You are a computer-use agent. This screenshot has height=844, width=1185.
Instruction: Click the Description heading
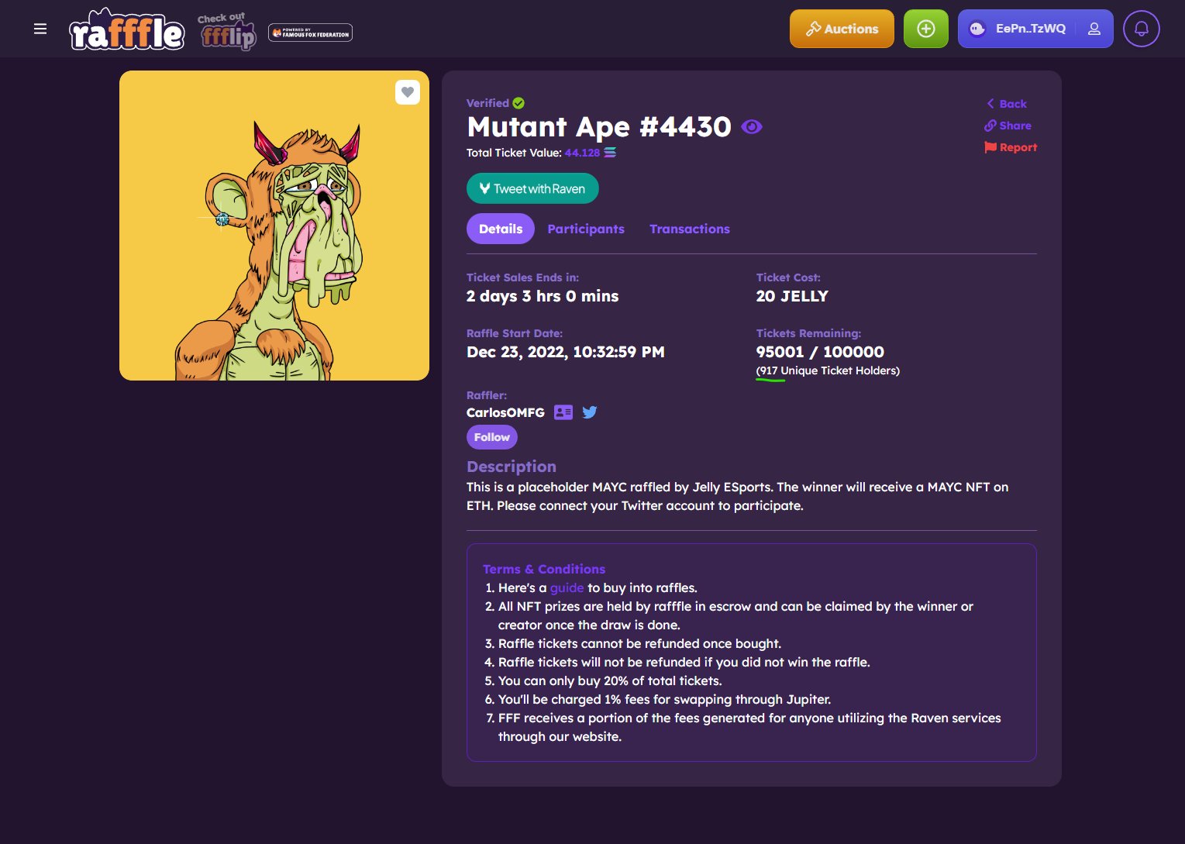512,467
